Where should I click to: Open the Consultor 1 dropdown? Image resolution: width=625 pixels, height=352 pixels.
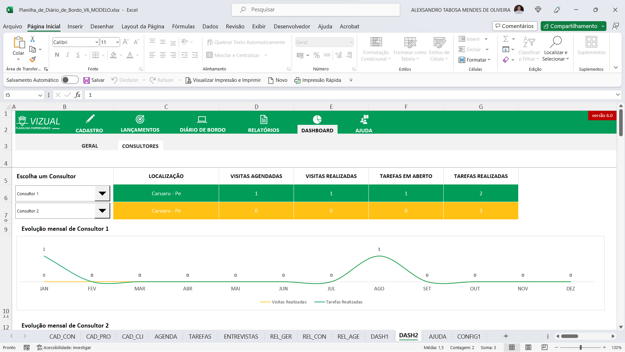coord(102,193)
